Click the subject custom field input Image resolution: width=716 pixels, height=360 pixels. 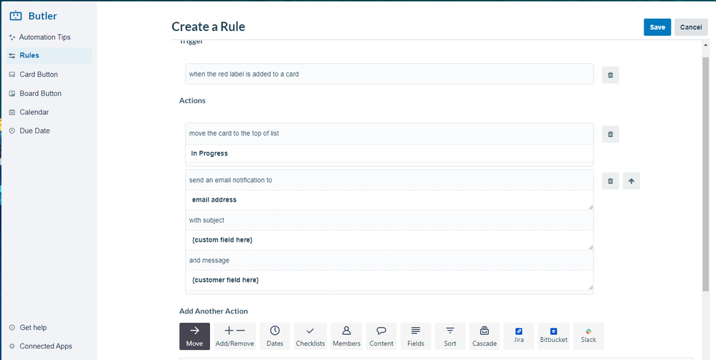point(389,240)
